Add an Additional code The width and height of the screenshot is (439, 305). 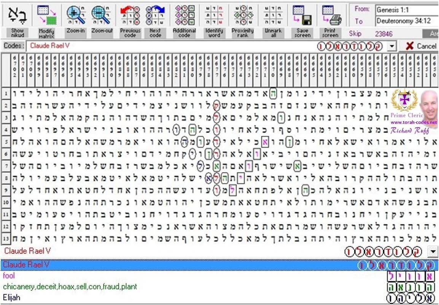click(185, 15)
